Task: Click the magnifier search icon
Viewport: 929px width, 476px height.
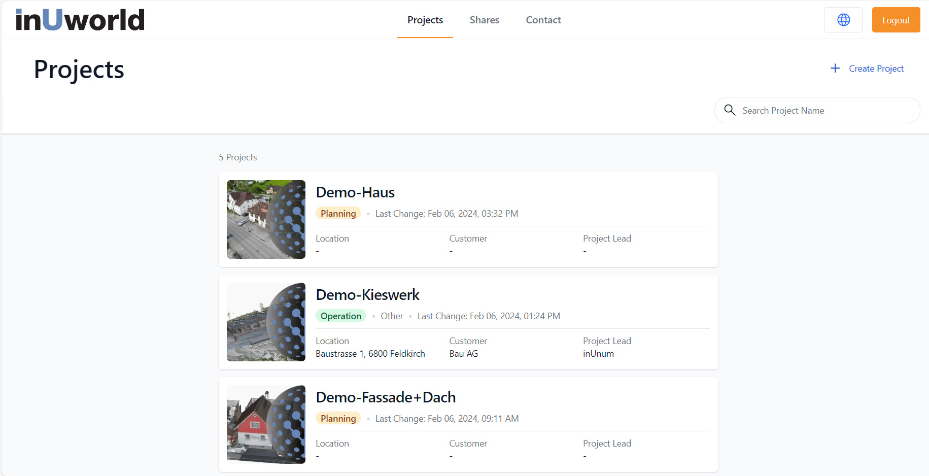Action: 730,110
